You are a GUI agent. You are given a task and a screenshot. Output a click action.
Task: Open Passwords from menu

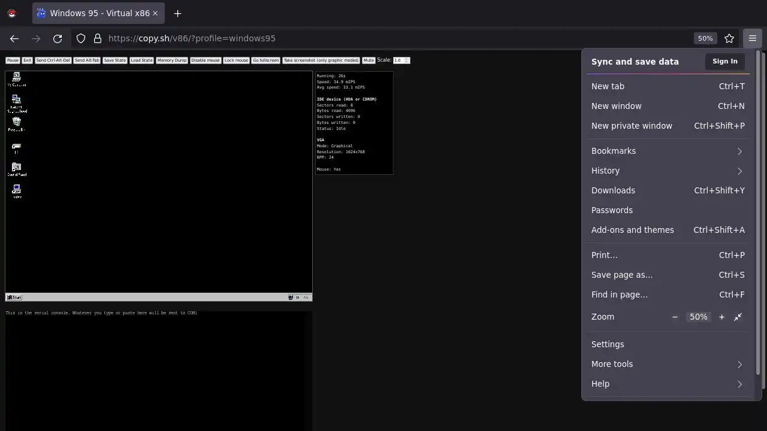pyautogui.click(x=668, y=210)
